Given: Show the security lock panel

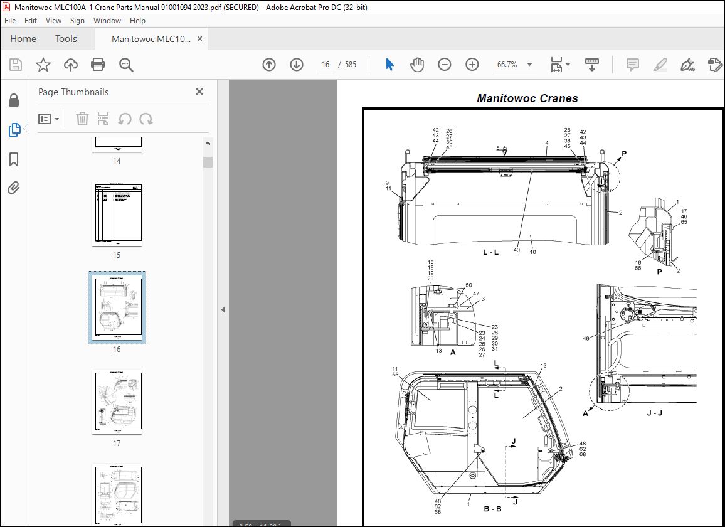Looking at the screenshot, I should (x=14, y=100).
